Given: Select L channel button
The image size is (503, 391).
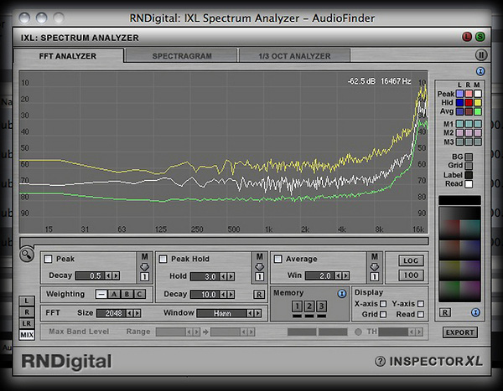Looking at the screenshot, I should [x=27, y=301].
